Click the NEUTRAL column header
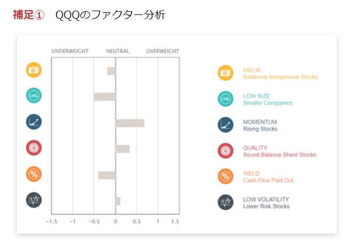Screen dimensions: 356x240 [118, 51]
